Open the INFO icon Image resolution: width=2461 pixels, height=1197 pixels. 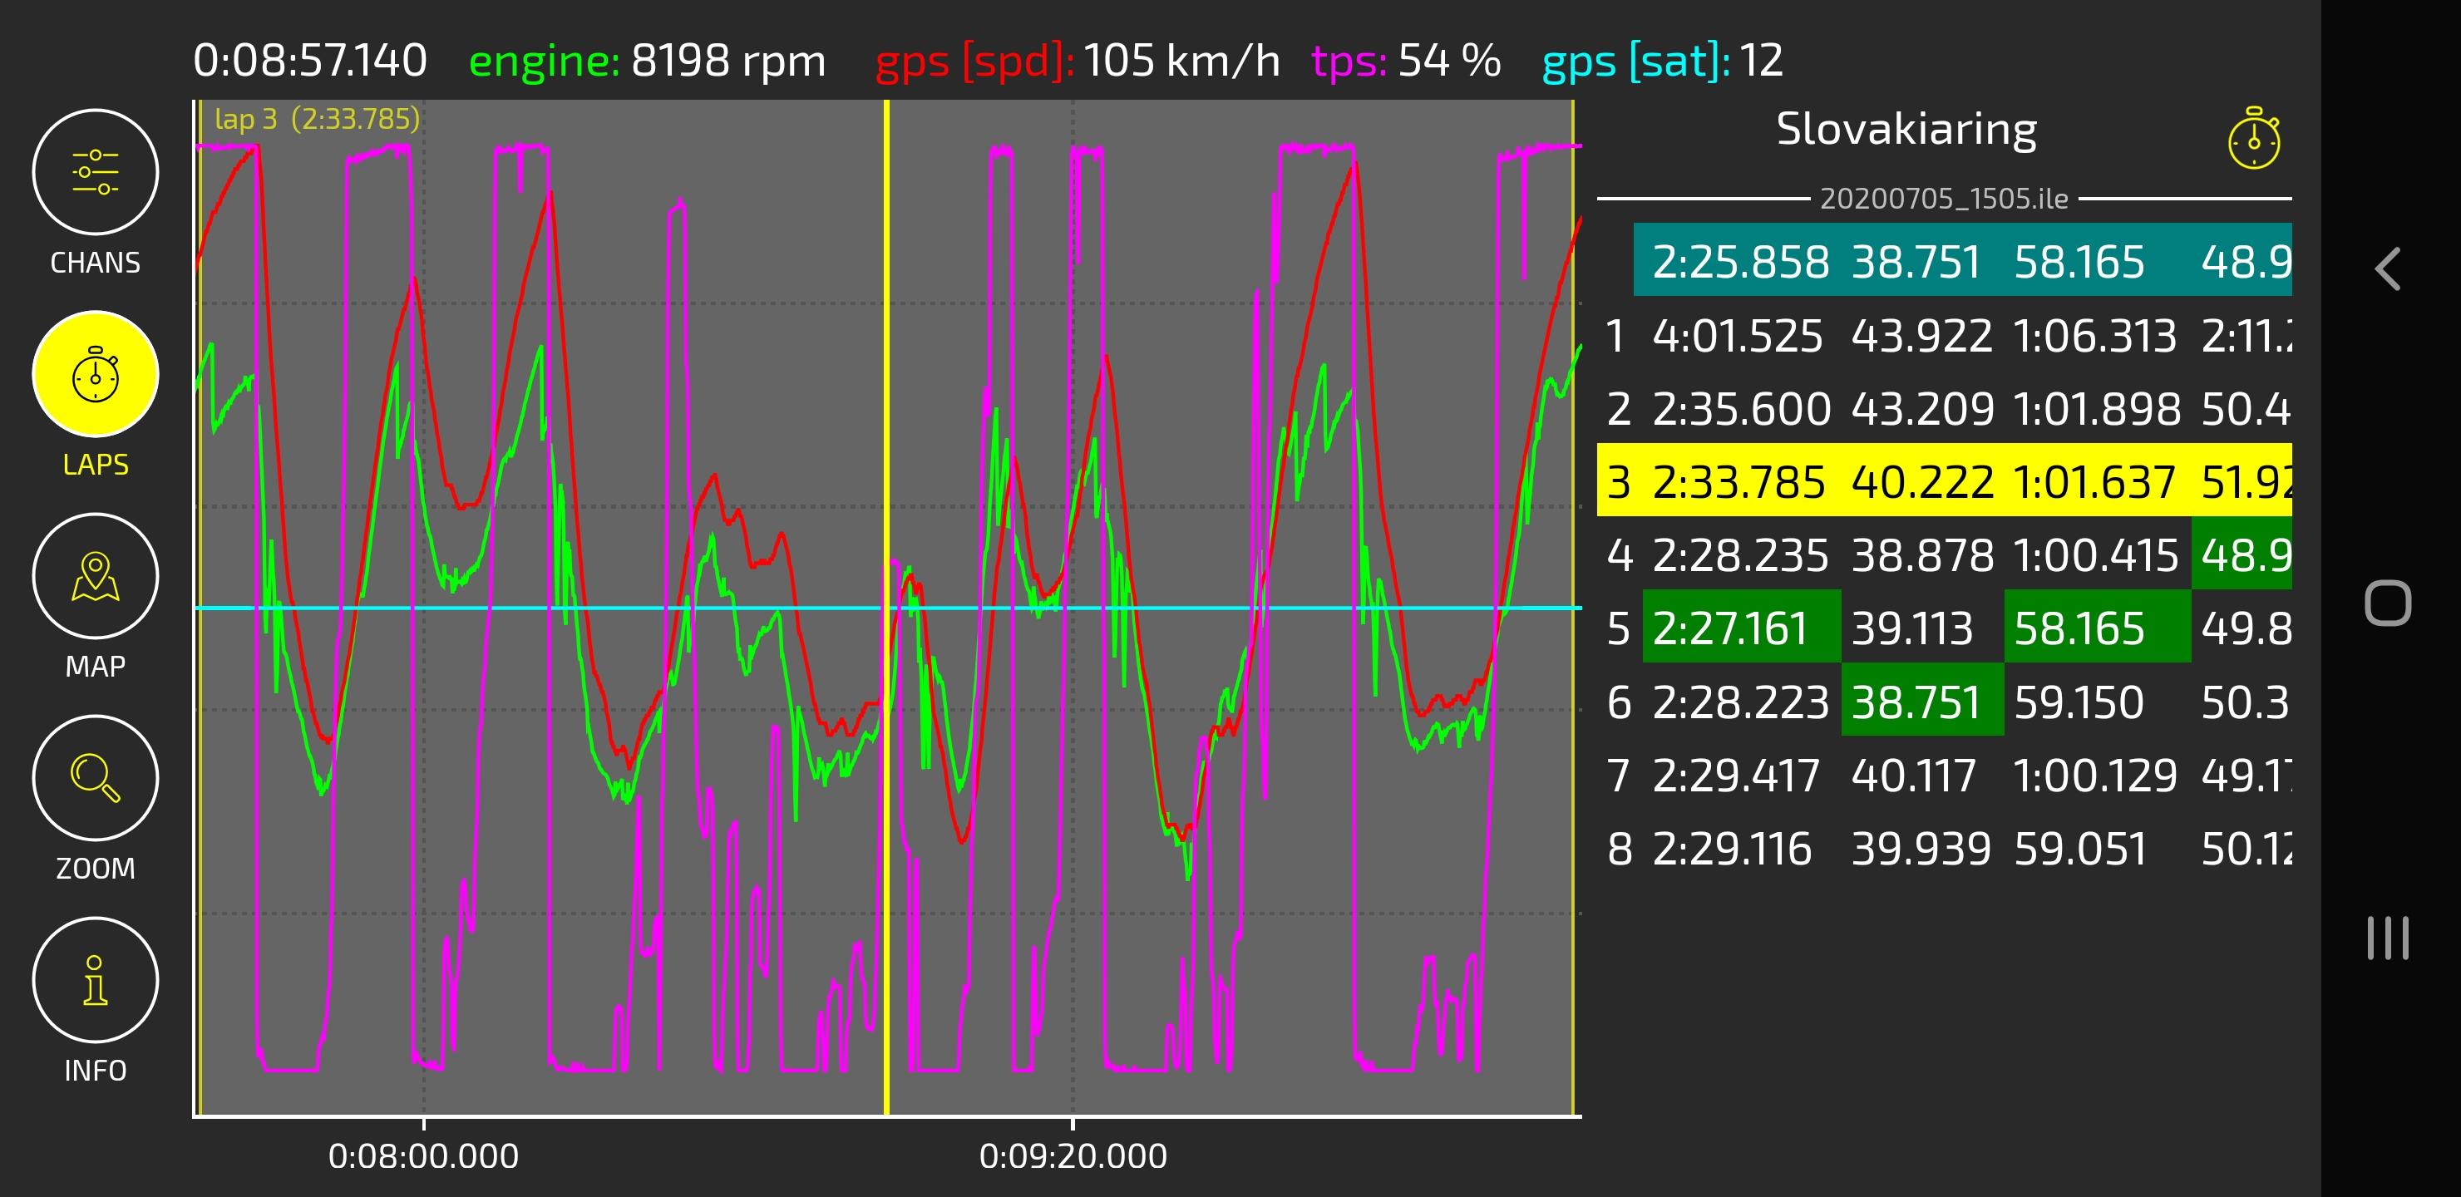click(96, 980)
